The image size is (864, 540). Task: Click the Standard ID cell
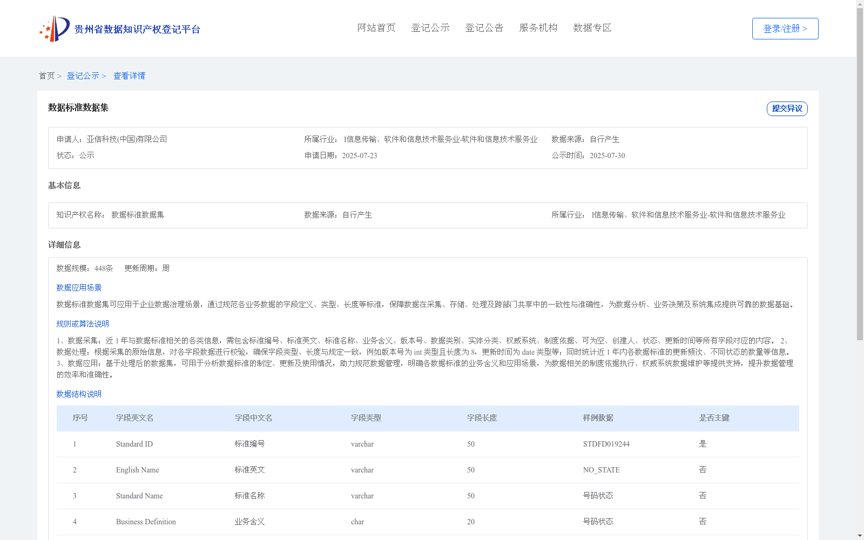click(x=134, y=444)
